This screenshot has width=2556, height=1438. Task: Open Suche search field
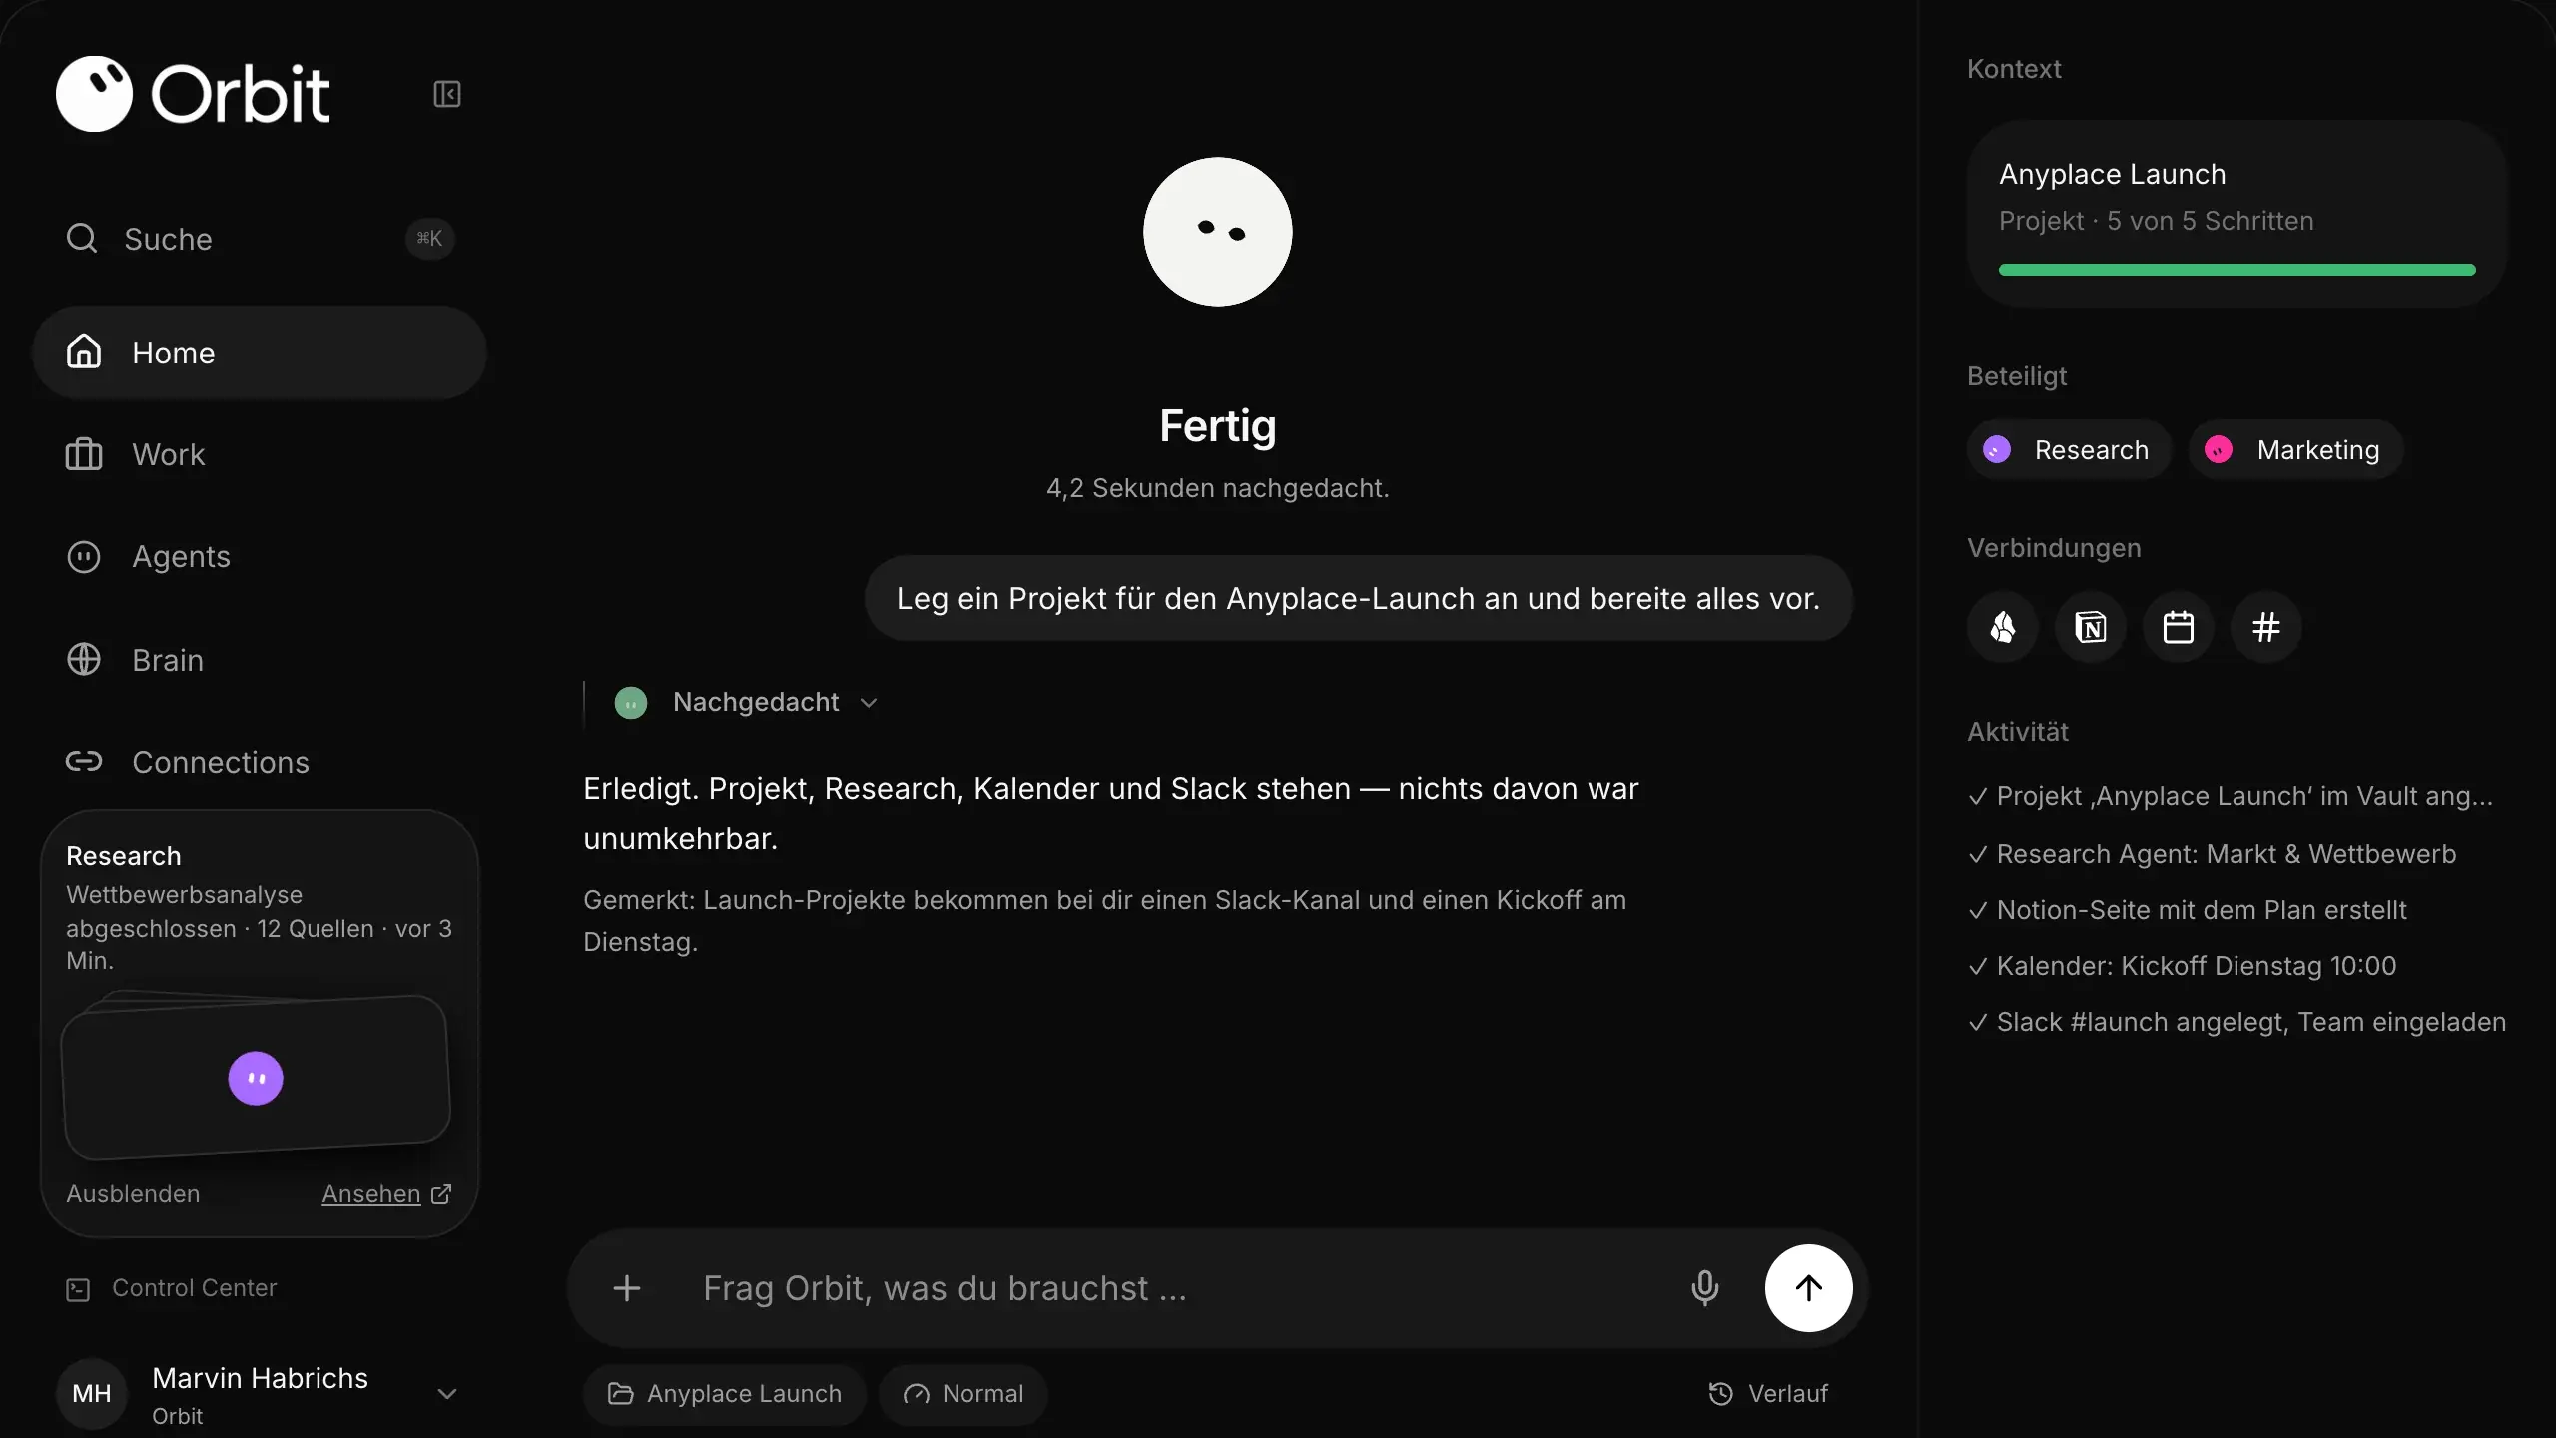260,239
